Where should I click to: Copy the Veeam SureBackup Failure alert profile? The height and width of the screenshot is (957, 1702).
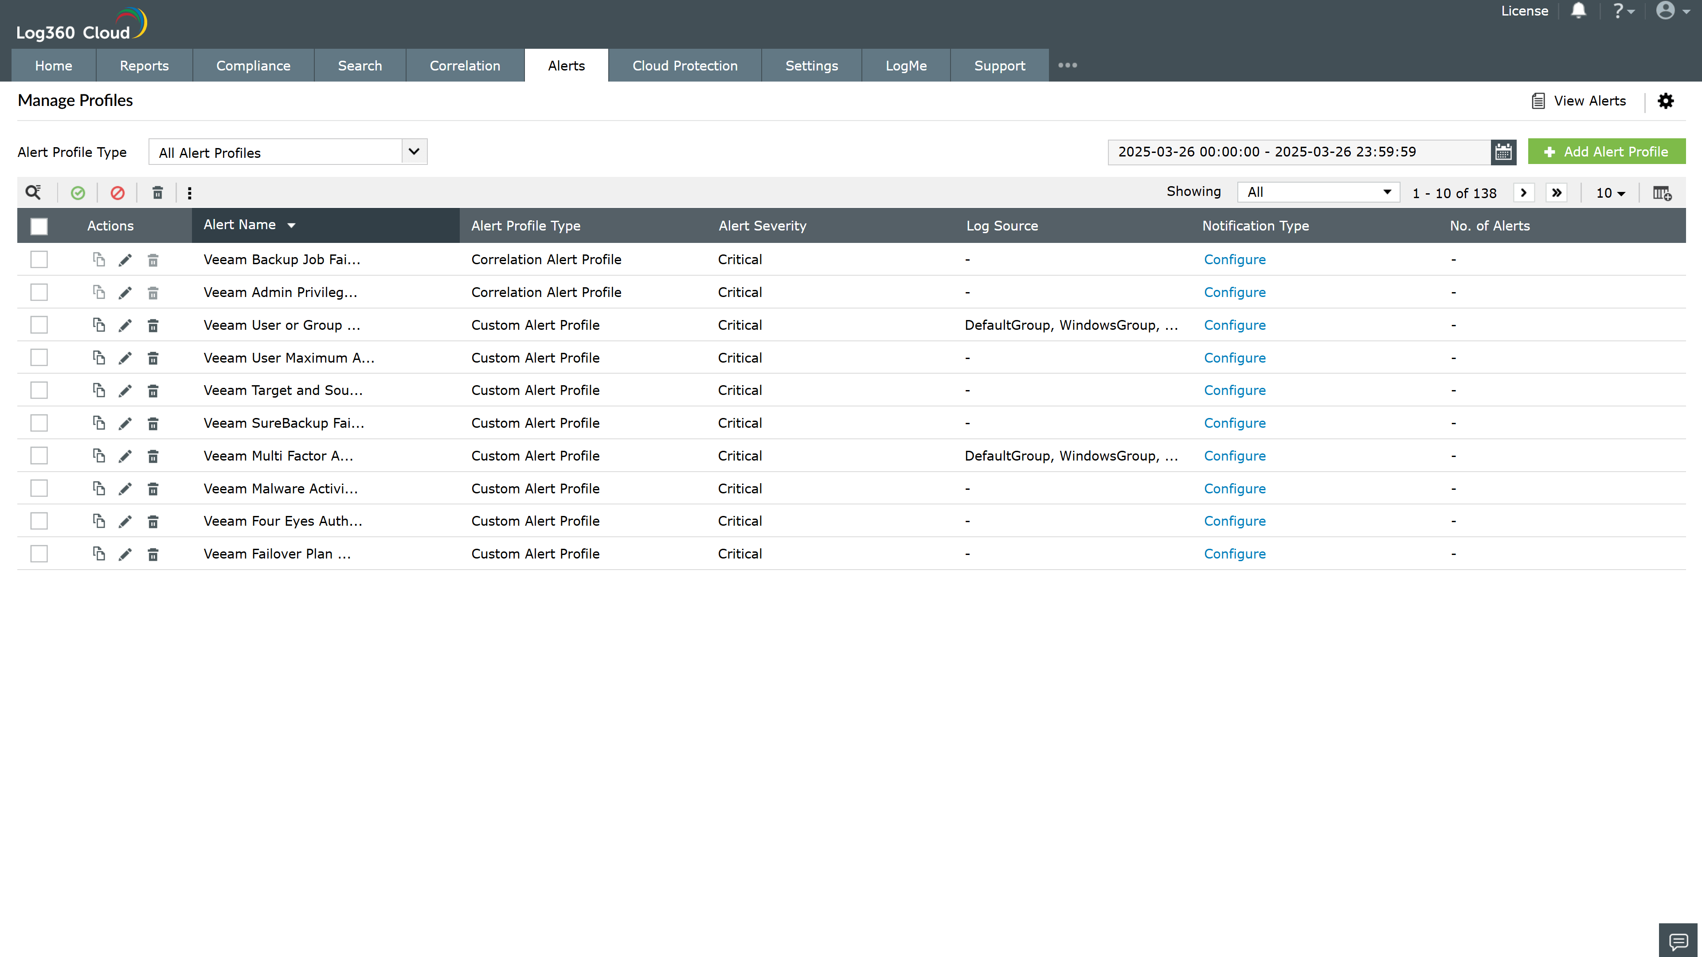(98, 423)
